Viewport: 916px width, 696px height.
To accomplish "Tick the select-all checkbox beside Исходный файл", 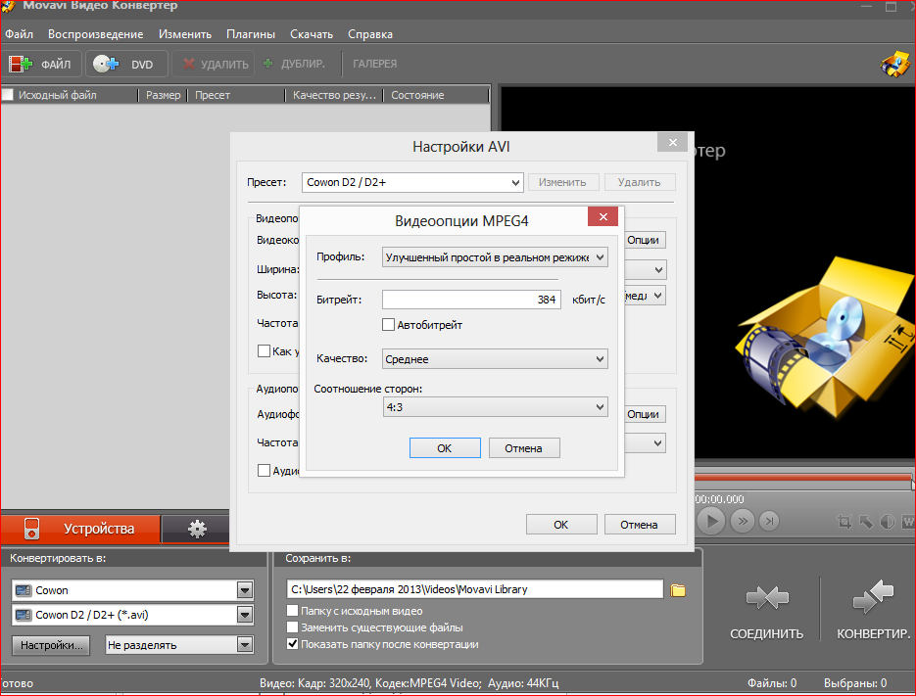I will tap(8, 95).
